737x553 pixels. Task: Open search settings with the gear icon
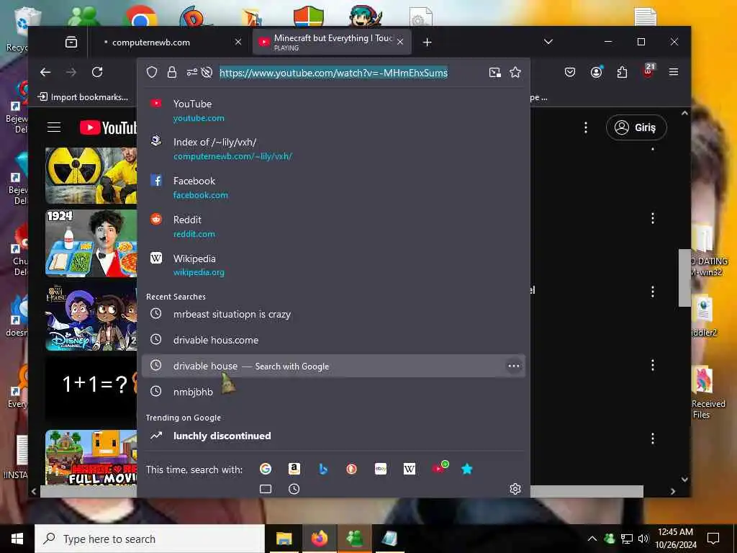(515, 489)
